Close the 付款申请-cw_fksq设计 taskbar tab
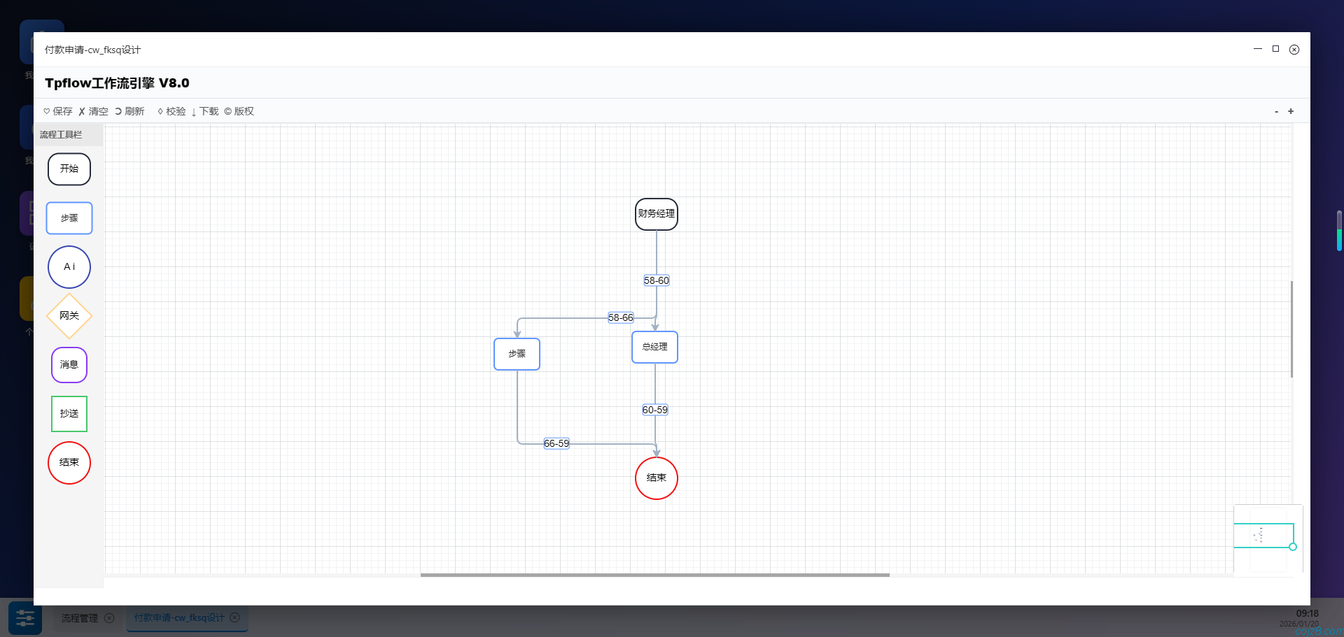The image size is (1344, 637). [x=235, y=617]
